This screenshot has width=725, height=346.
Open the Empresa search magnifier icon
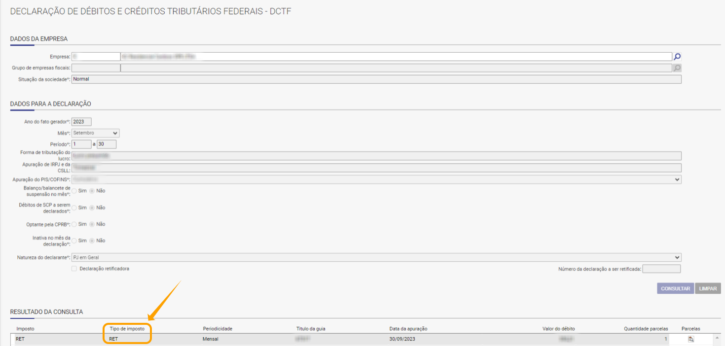click(678, 57)
